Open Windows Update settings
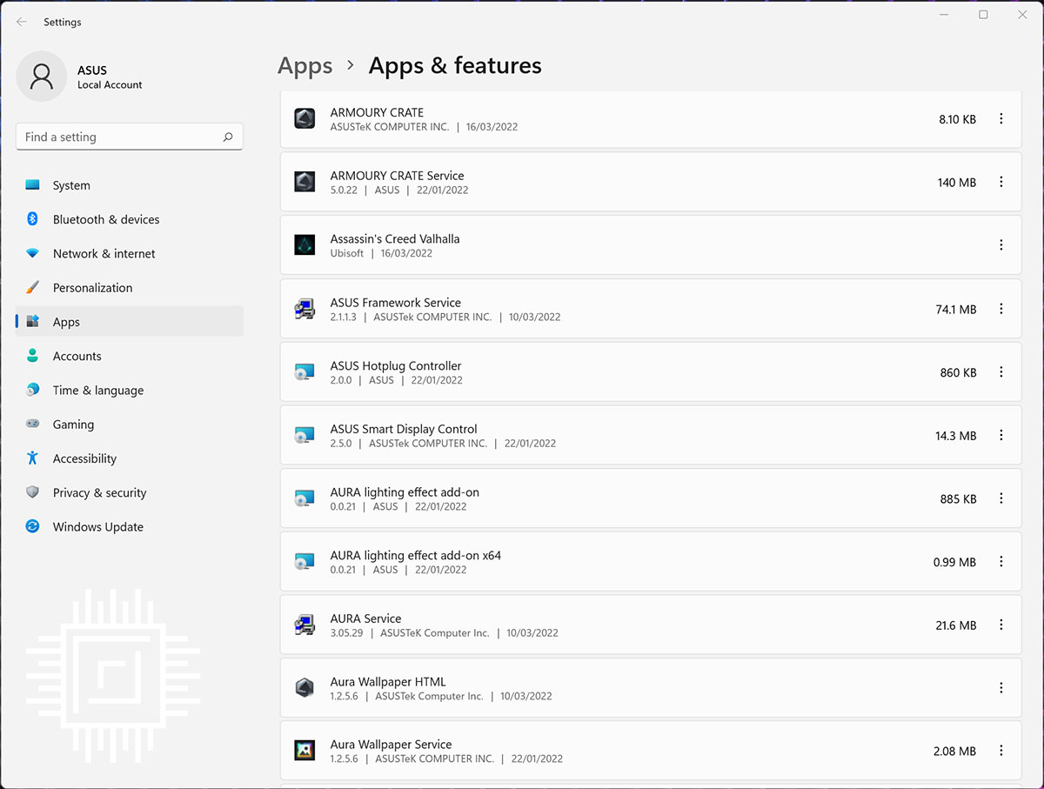 (x=130, y=527)
